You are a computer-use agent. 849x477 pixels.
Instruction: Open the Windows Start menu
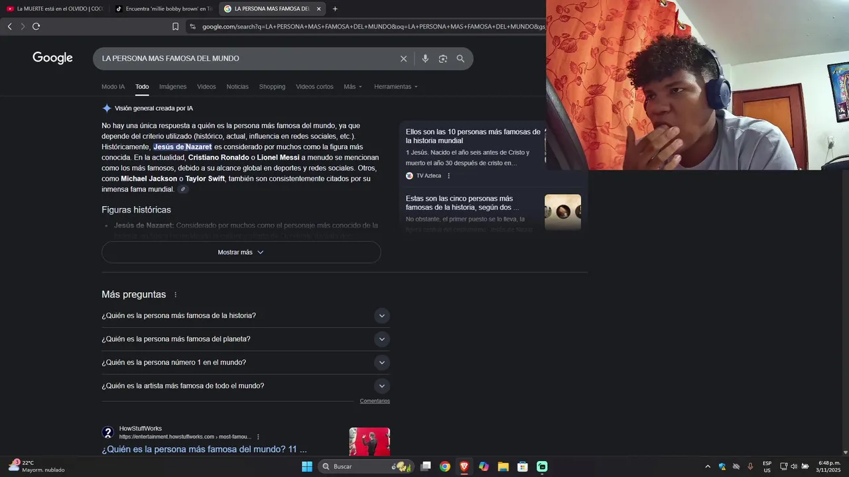pos(307,466)
